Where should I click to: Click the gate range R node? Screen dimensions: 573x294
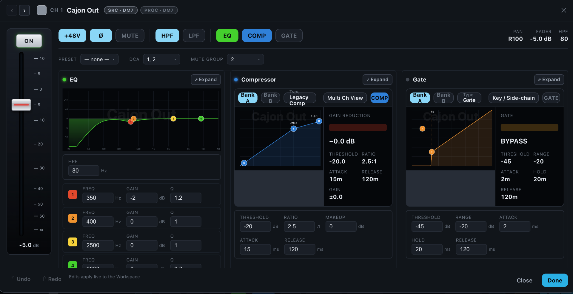(x=422, y=129)
